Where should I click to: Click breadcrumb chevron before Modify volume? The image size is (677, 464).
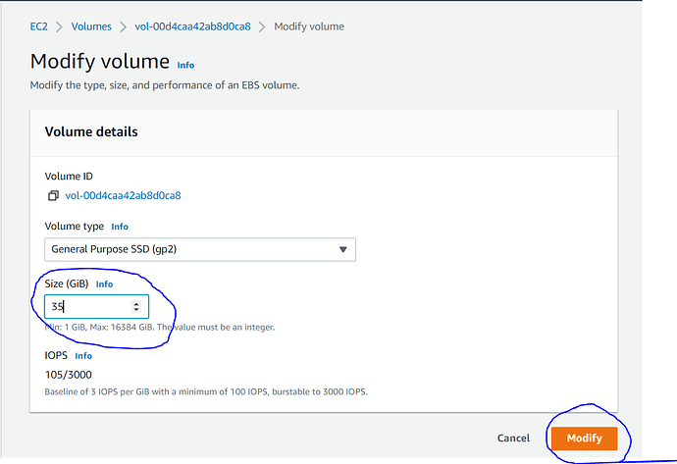click(x=262, y=26)
